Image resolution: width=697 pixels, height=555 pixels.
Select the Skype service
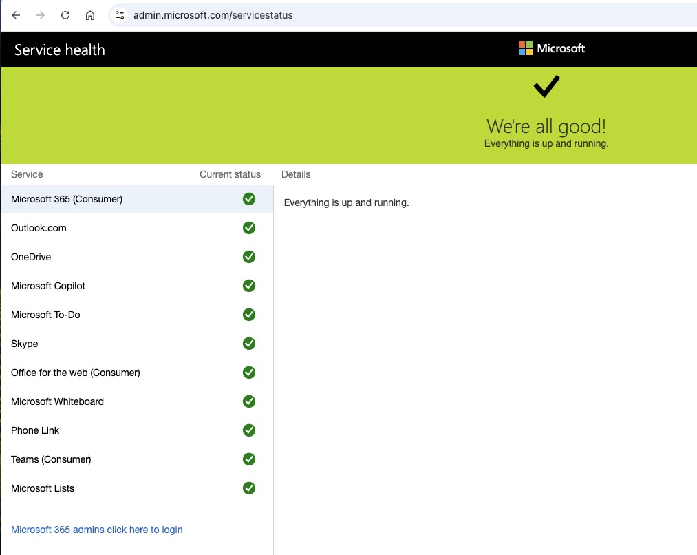point(137,344)
